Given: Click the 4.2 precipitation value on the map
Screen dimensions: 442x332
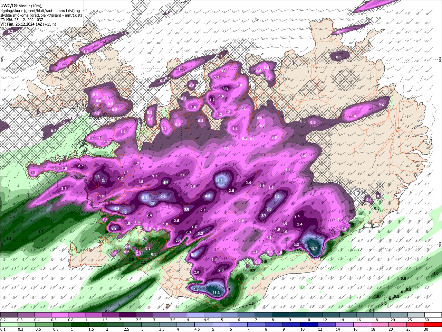Looking at the screenshot, I should [277, 196].
